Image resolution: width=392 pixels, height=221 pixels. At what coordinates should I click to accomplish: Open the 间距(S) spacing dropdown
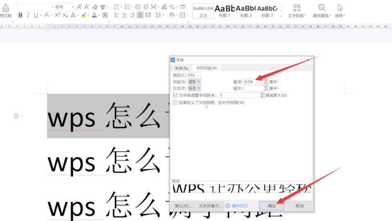(x=195, y=82)
